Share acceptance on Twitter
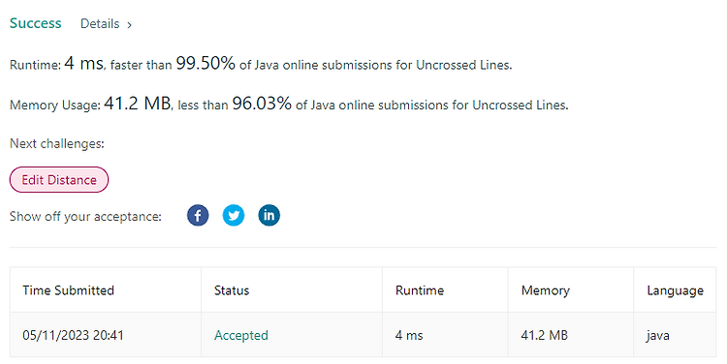The height and width of the screenshot is (364, 727). pos(234,215)
